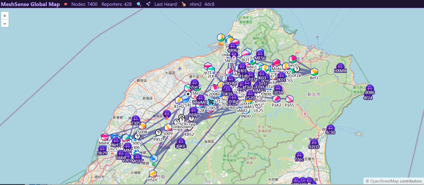This screenshot has width=424, height=185.
Task: Select the 81e0 hexagon node marker
Action: (x=179, y=101)
